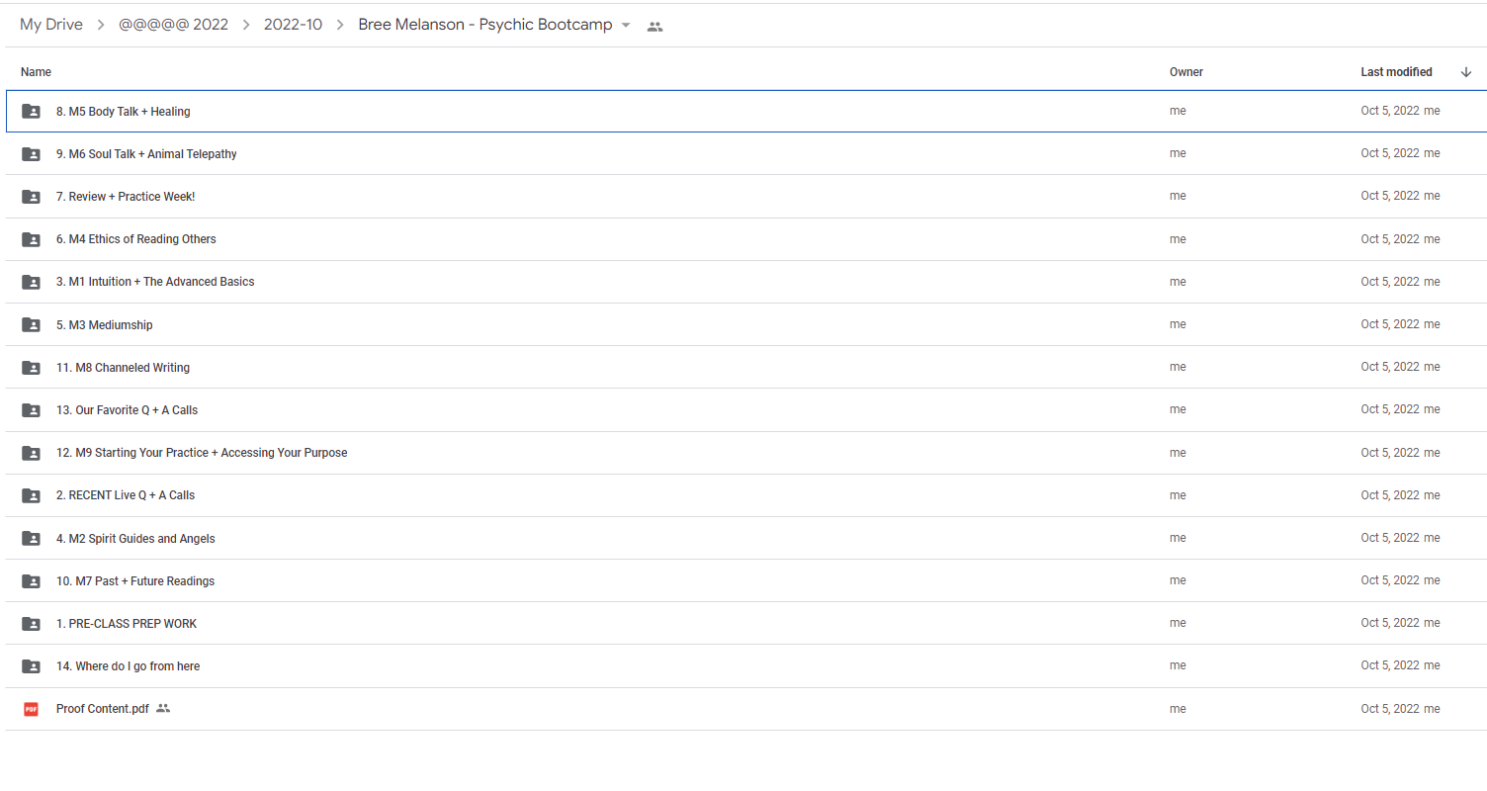The height and width of the screenshot is (791, 1487).
Task: Click the folder icon for 5. M3 Mediumship
Action: (31, 324)
